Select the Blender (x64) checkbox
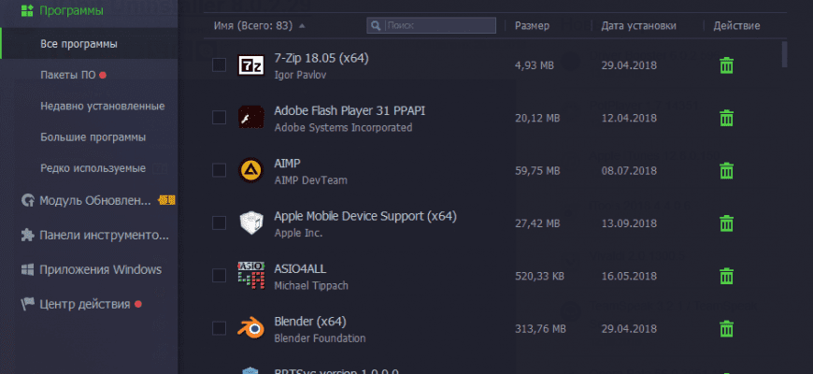Viewport: 813px width, 374px height. pos(219,328)
